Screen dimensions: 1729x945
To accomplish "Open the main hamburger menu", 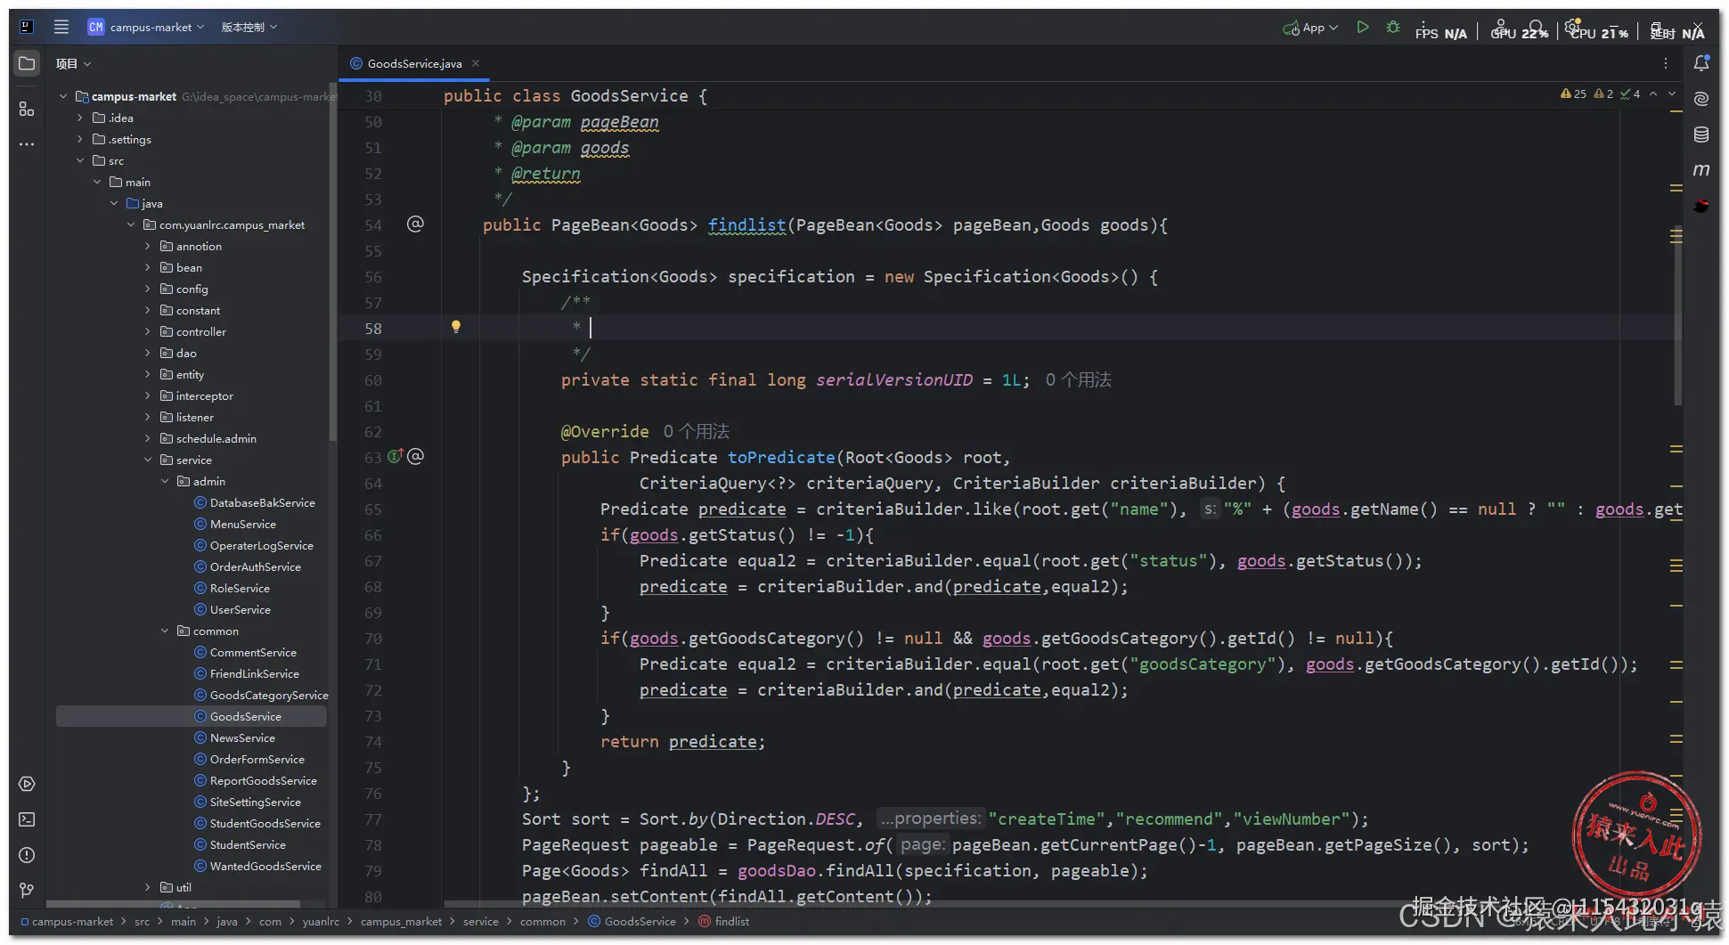I will click(61, 27).
